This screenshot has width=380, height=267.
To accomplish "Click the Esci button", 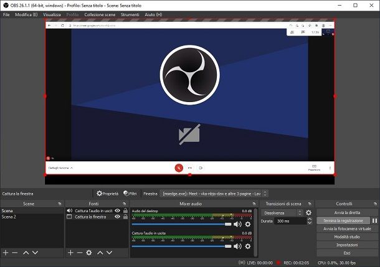I will point(347,253).
